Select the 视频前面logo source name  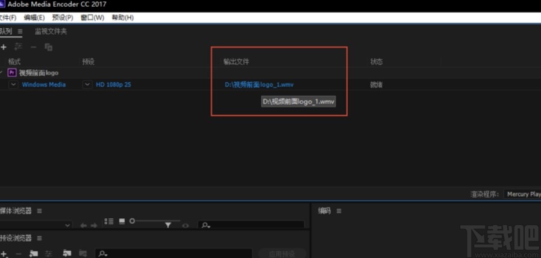pyautogui.click(x=39, y=73)
